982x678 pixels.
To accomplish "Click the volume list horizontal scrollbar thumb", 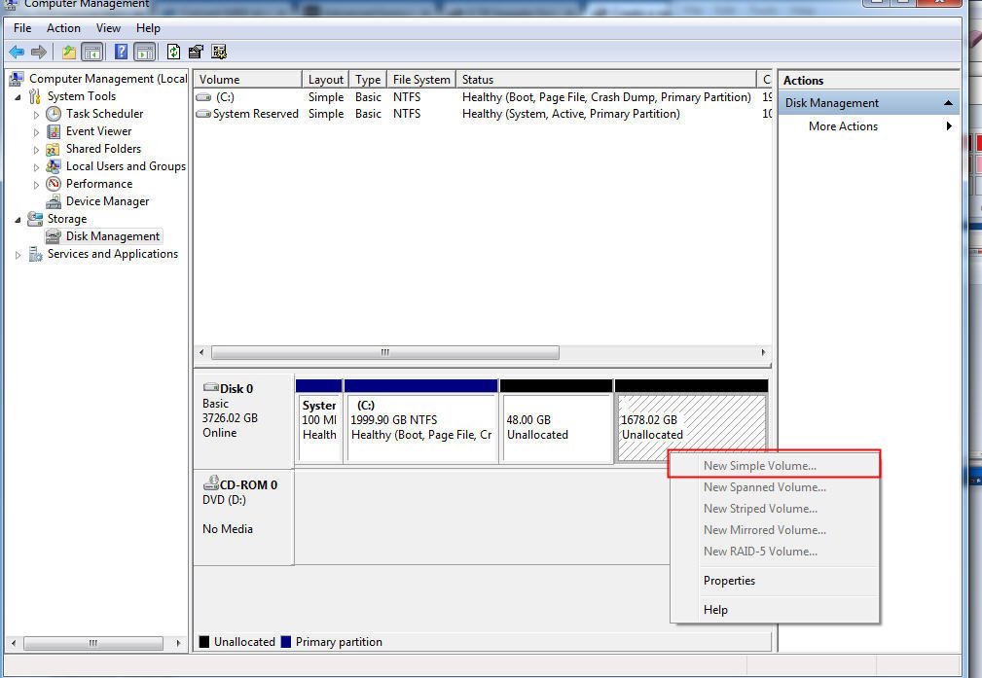I will (385, 352).
